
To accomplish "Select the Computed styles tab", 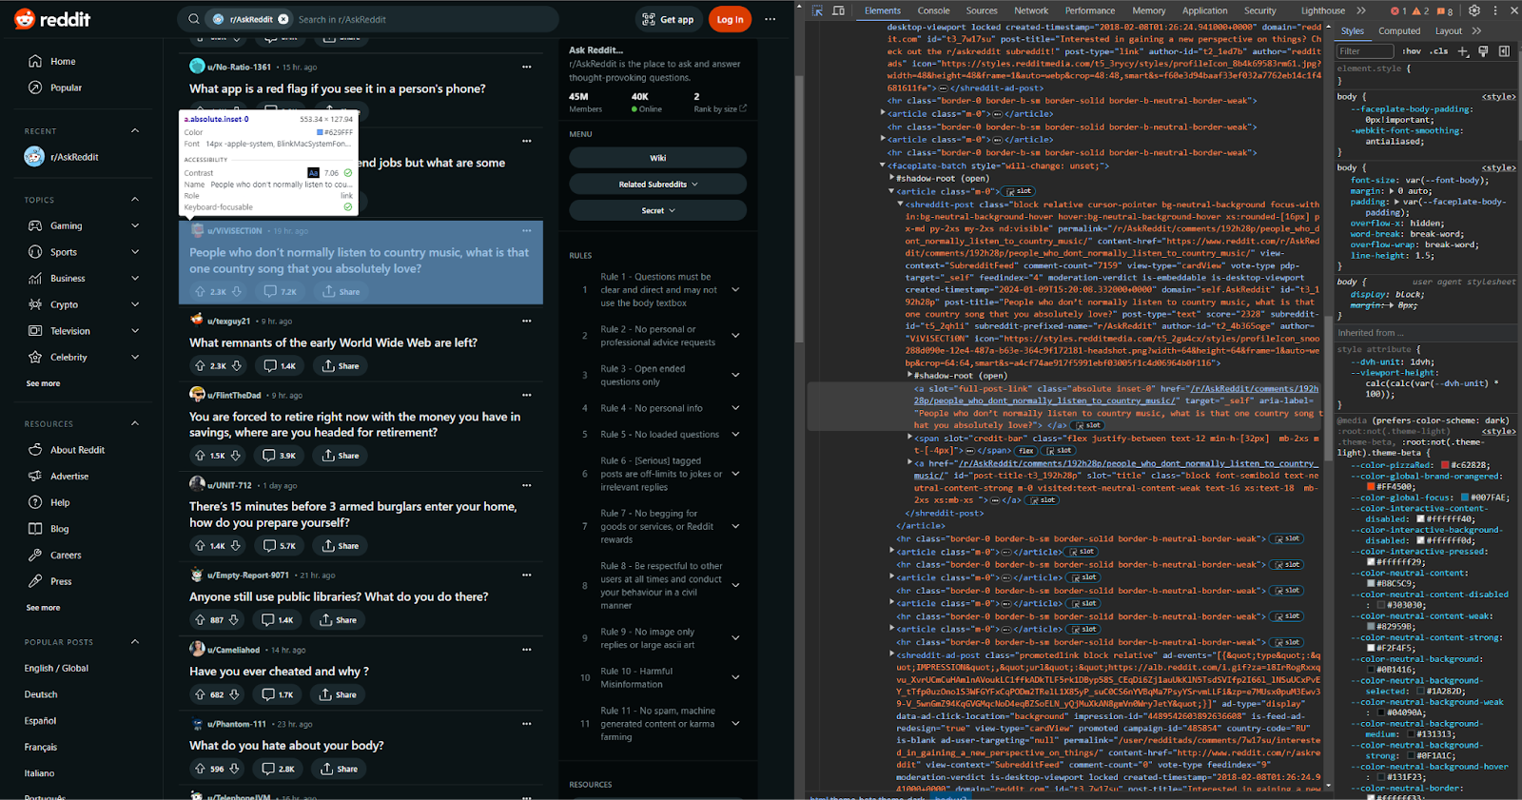I will click(1399, 31).
